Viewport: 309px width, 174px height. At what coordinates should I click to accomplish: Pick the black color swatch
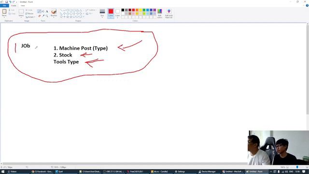pyautogui.click(x=123, y=10)
